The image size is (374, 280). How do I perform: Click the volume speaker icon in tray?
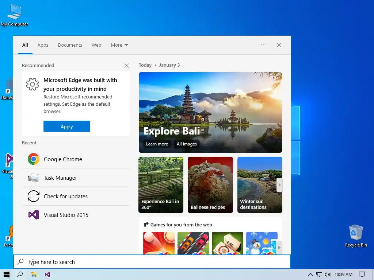(328, 275)
